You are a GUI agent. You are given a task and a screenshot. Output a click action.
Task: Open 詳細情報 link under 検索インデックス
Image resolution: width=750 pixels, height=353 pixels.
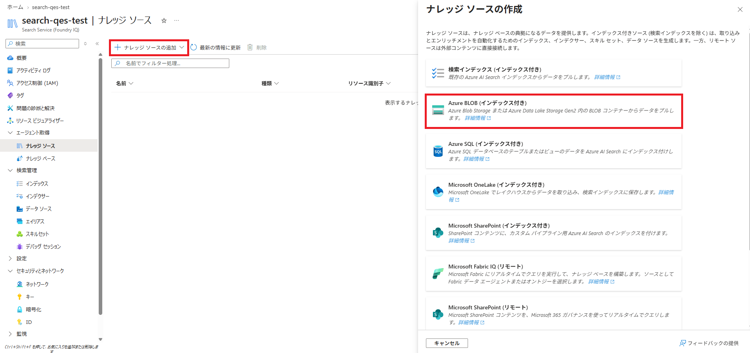[607, 77]
